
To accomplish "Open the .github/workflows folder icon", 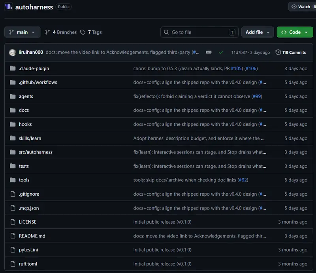I will [13, 82].
